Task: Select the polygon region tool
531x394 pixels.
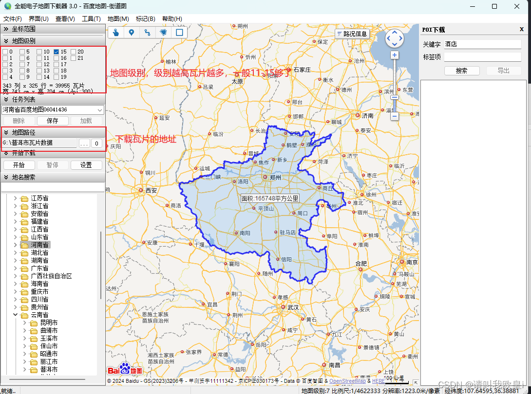Action: pos(163,33)
